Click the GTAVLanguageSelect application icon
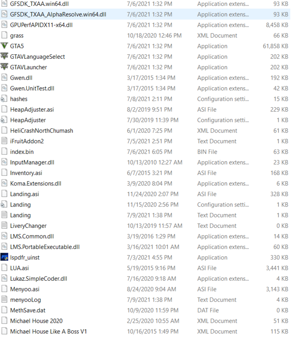This screenshot has height=339, width=302. tap(5, 56)
